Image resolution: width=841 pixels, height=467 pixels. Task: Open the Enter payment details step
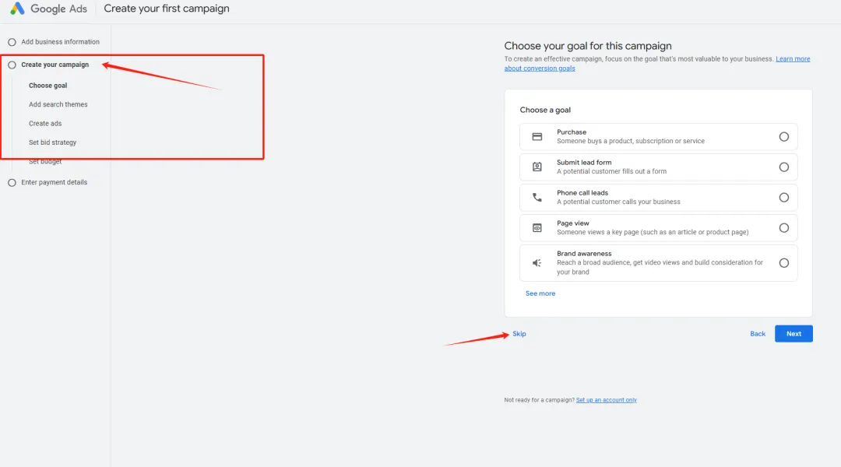click(x=55, y=182)
